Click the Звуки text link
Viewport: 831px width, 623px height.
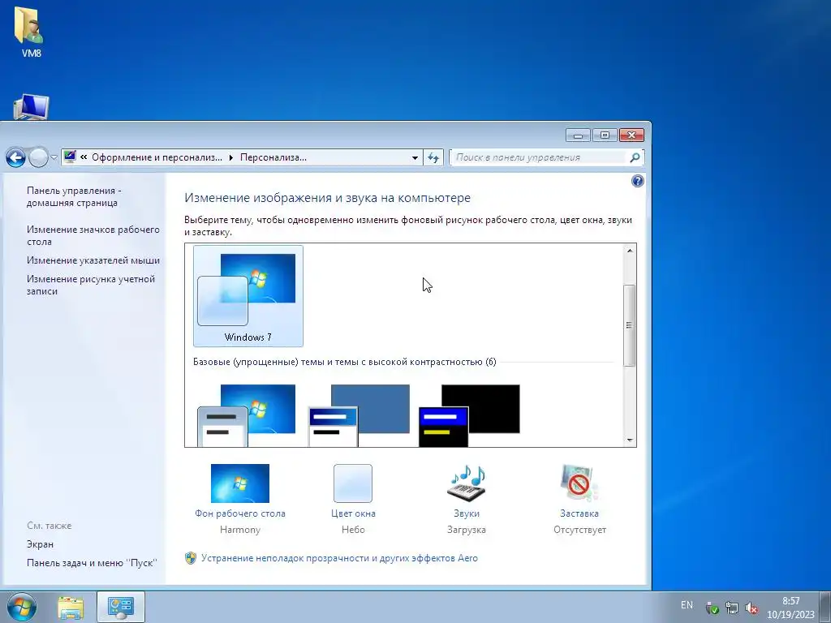coord(467,513)
